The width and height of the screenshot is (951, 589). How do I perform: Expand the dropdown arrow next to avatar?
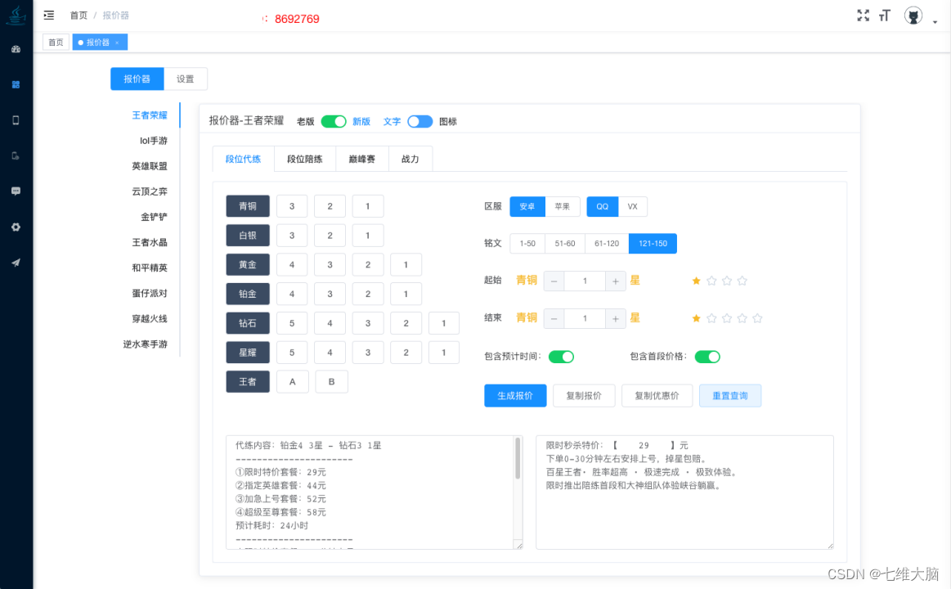coord(935,22)
